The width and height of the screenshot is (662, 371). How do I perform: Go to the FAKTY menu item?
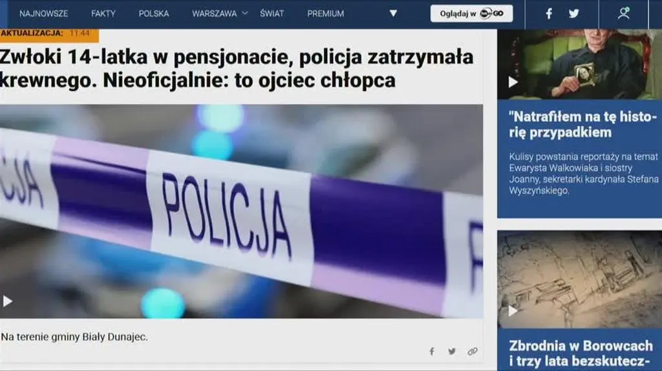coord(103,14)
